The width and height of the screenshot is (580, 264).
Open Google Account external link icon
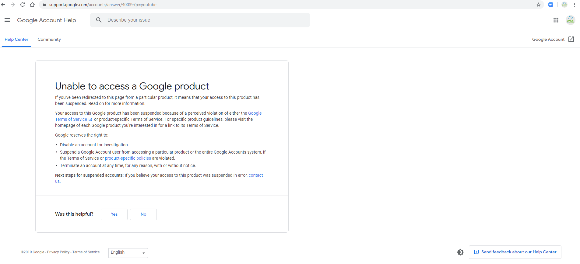click(571, 39)
